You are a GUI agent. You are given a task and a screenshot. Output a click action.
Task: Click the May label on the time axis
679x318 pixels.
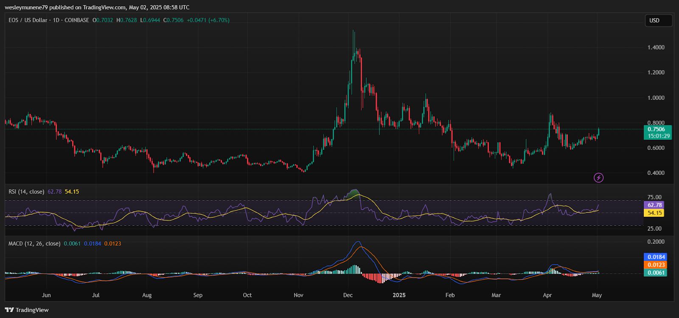597,295
